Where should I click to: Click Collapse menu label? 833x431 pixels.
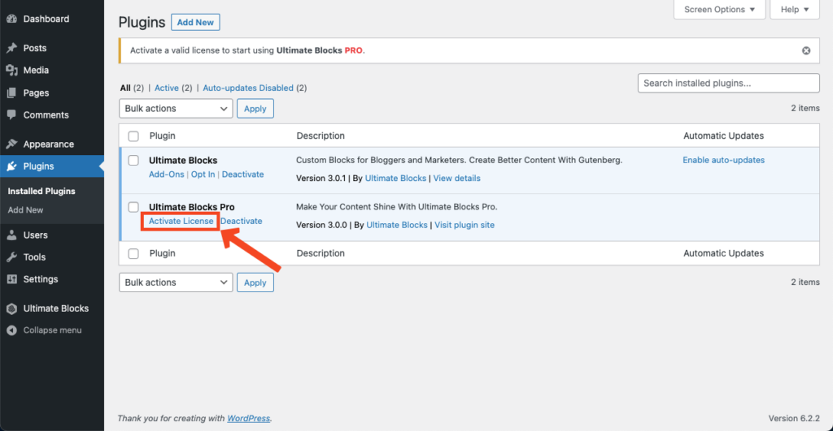(52, 330)
